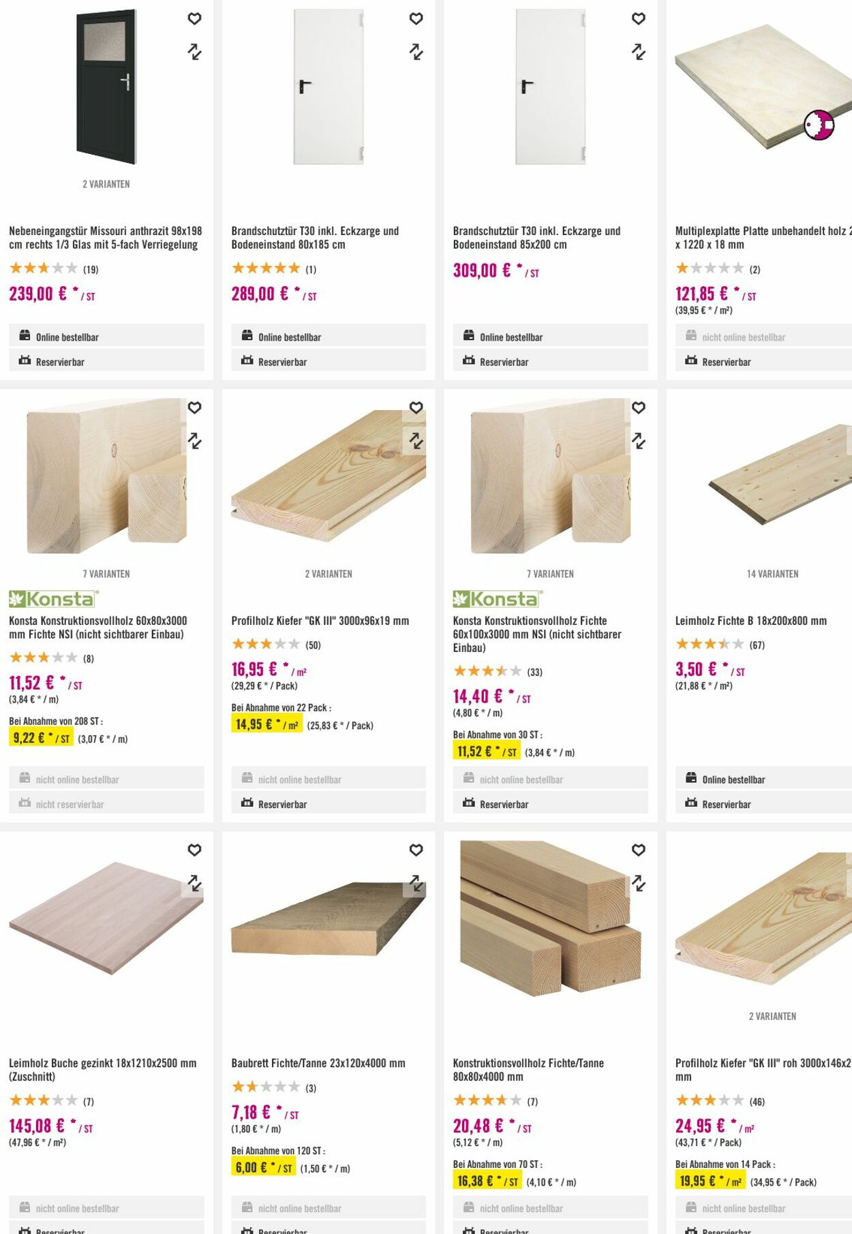Image resolution: width=852 pixels, height=1234 pixels.
Task: Open Konstruktionsvollholz Fichte/Tanne 80x80x4000 mm link
Action: point(528,1070)
